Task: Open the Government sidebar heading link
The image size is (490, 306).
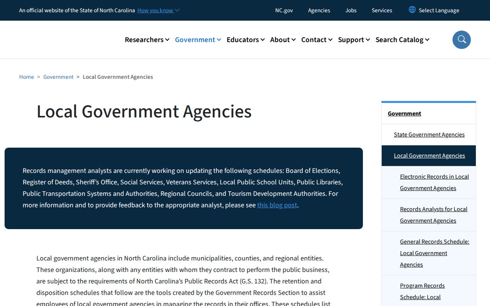Action: (x=404, y=114)
